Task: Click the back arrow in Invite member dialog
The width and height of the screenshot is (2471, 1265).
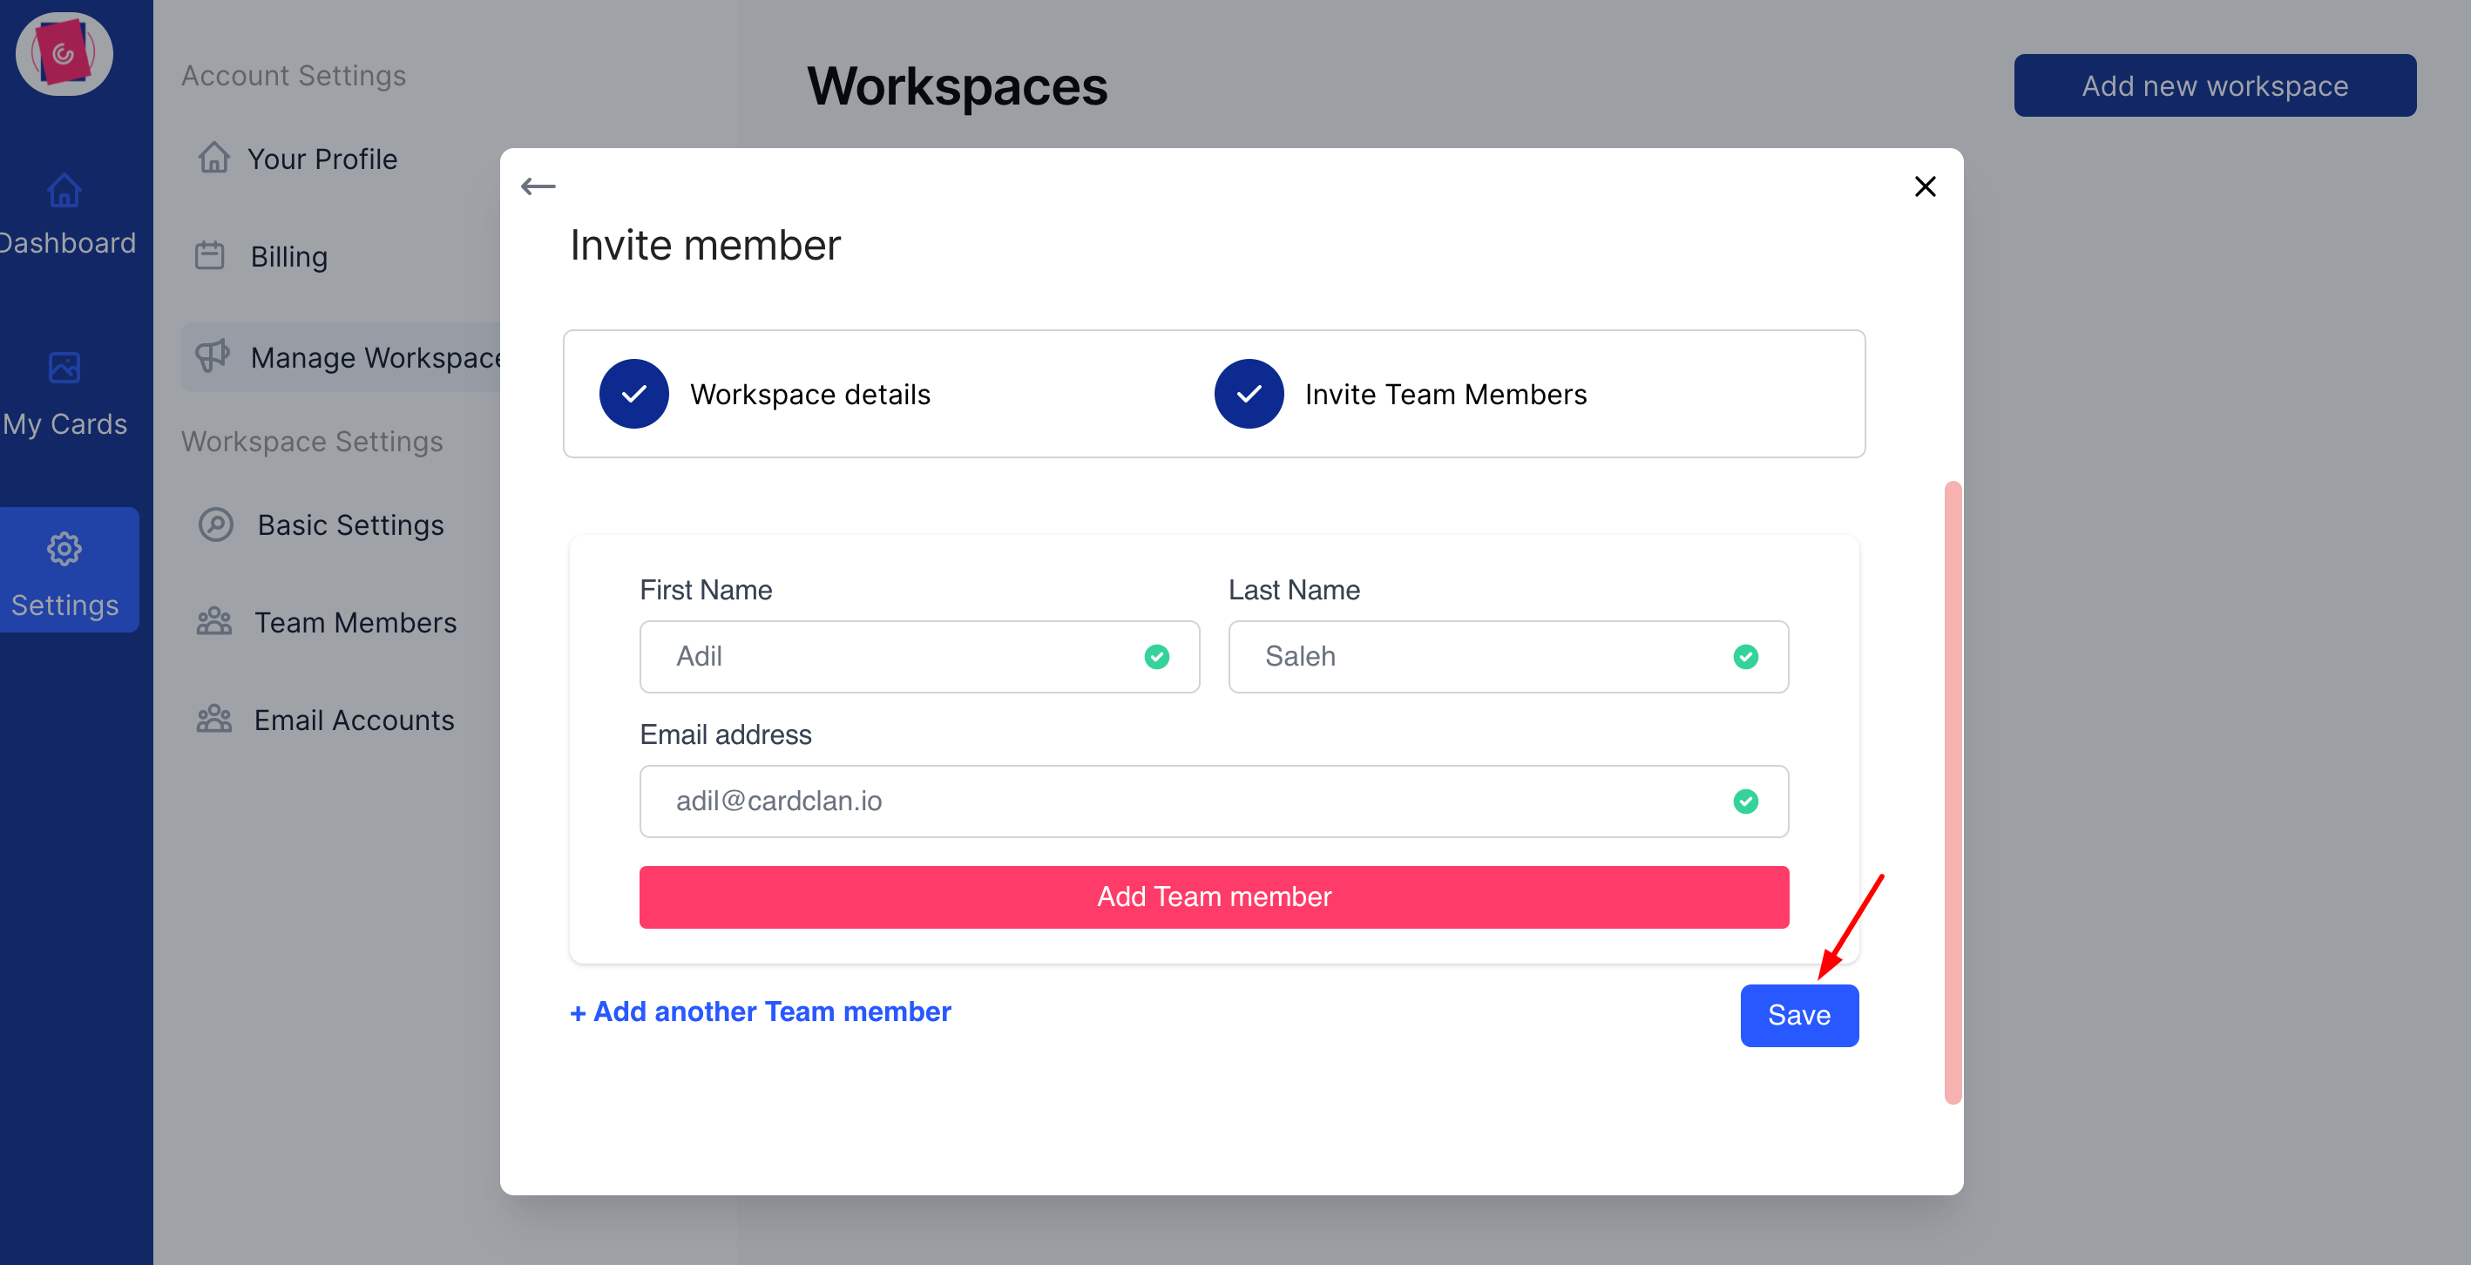Action: (538, 186)
